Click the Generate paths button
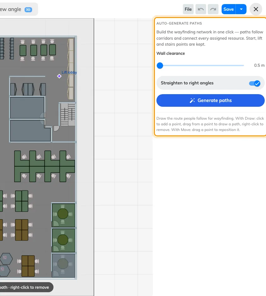Viewport: 266px width, 296px height. [x=211, y=100]
